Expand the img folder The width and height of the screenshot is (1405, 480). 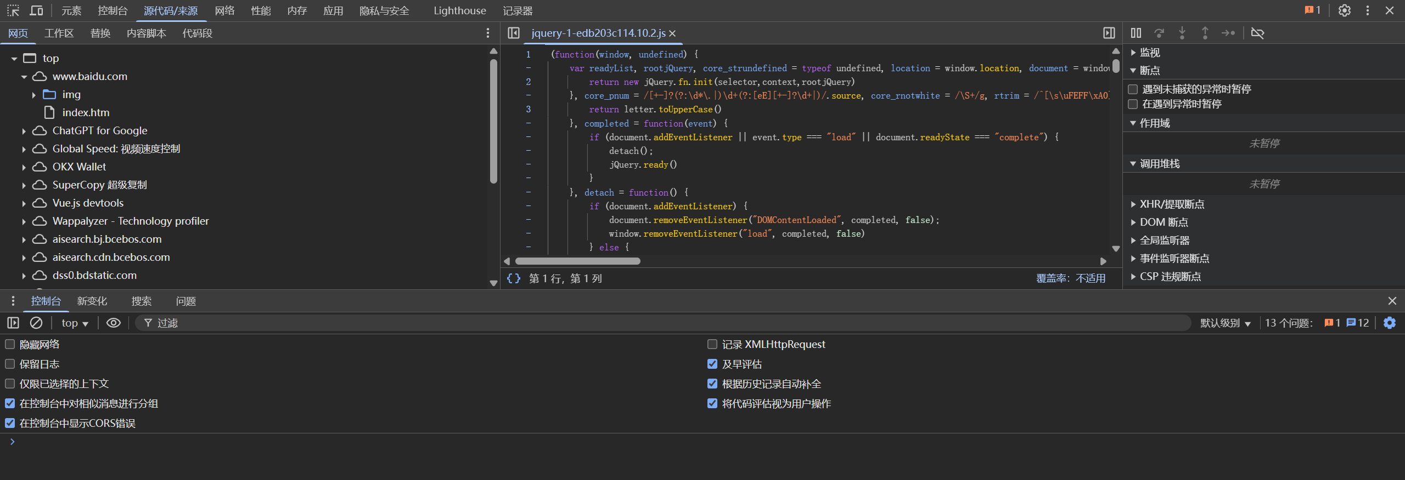pos(34,95)
